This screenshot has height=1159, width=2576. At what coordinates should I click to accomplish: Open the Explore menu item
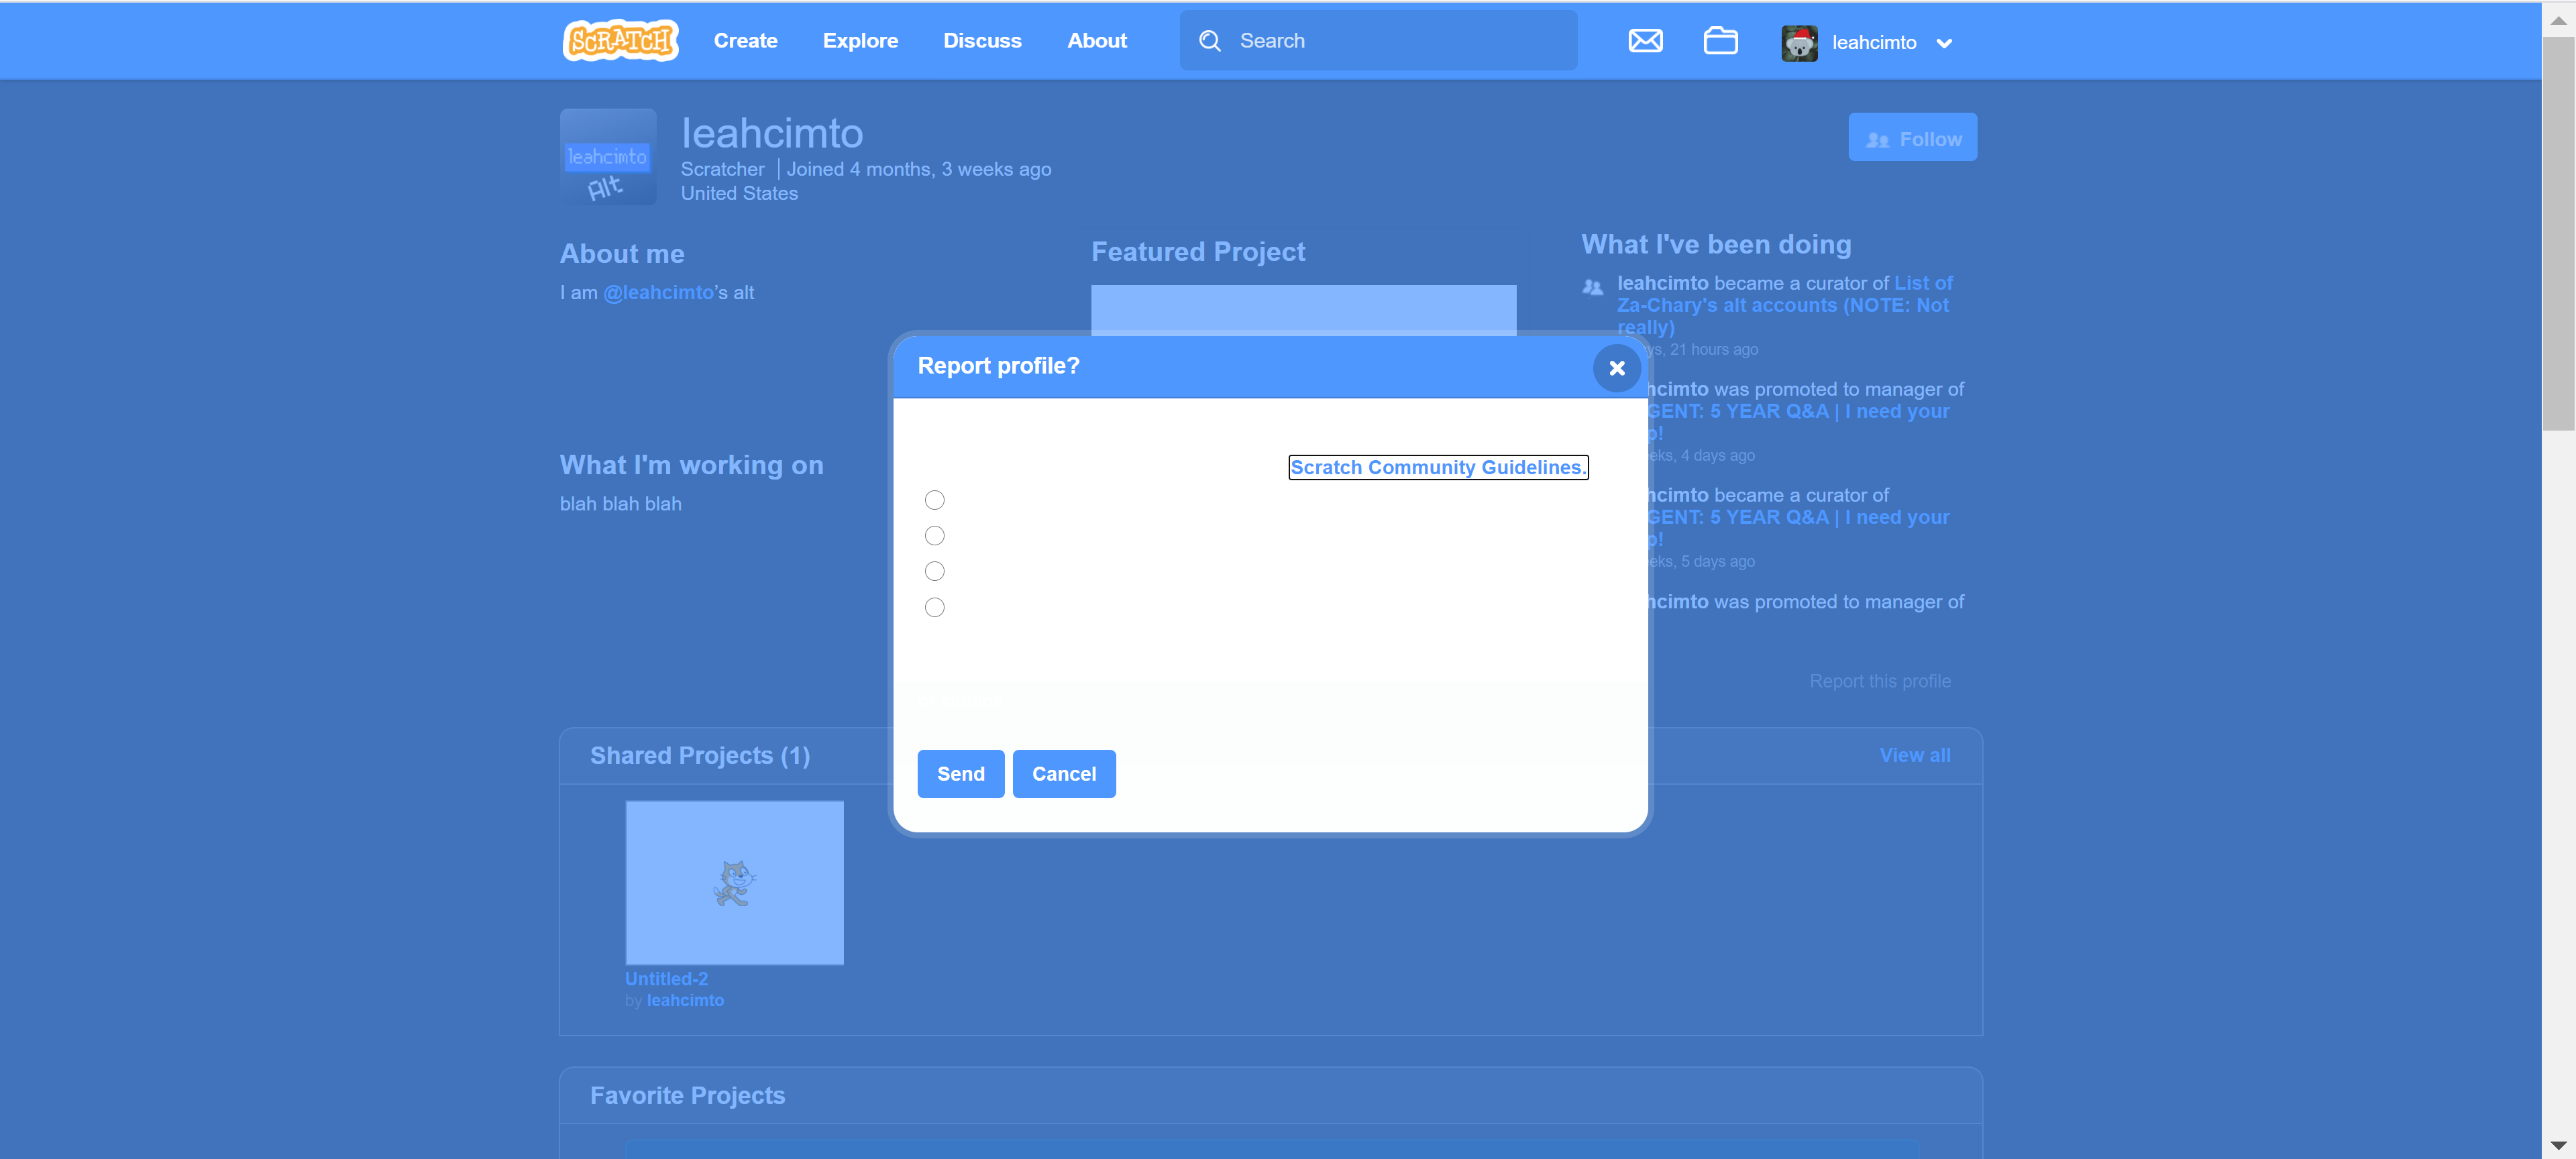[860, 41]
